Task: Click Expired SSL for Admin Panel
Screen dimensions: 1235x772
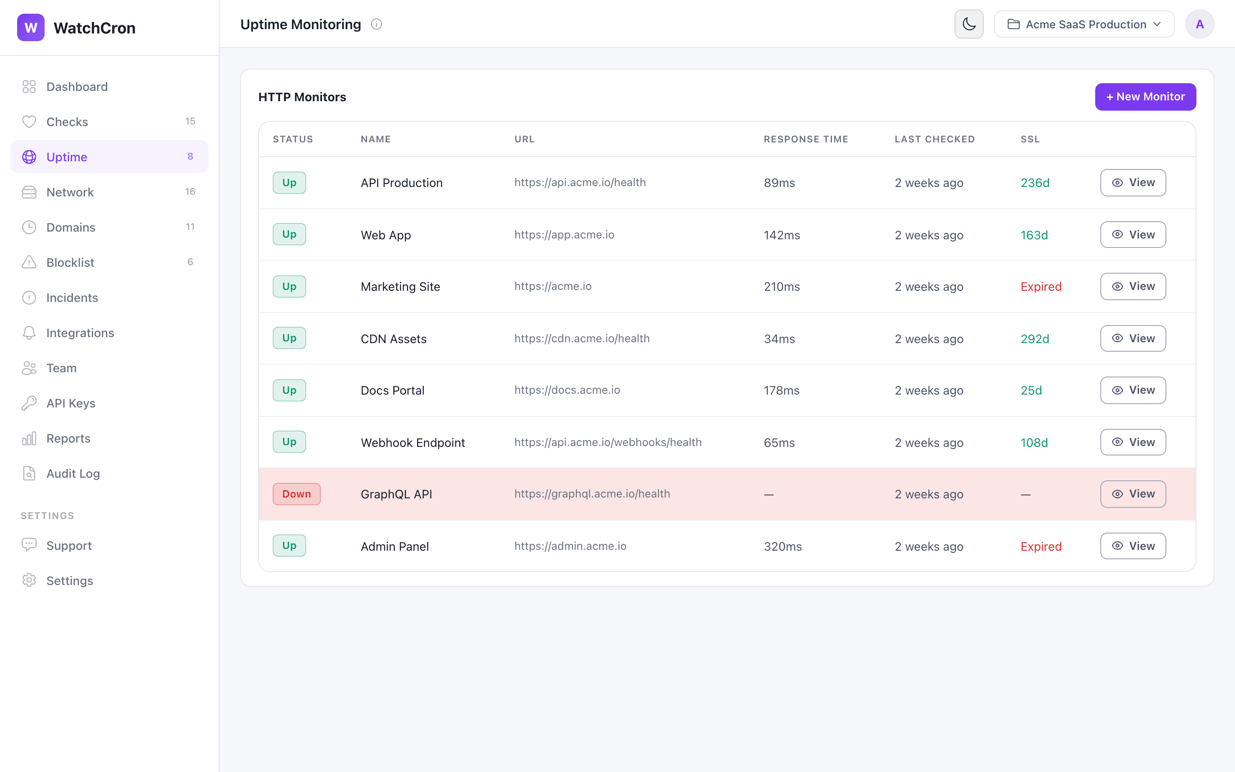Action: (x=1041, y=546)
